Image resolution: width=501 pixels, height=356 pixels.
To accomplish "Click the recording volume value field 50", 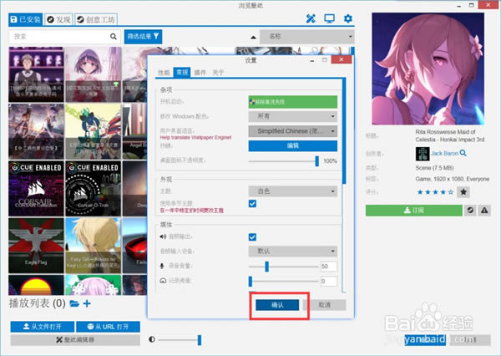I will coord(329,266).
